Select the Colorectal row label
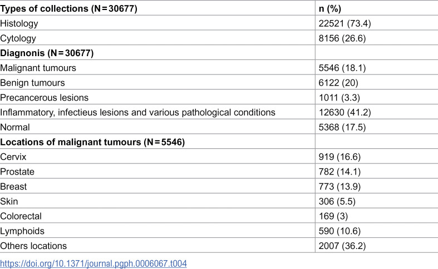The height and width of the screenshot is (269, 438). (x=21, y=216)
